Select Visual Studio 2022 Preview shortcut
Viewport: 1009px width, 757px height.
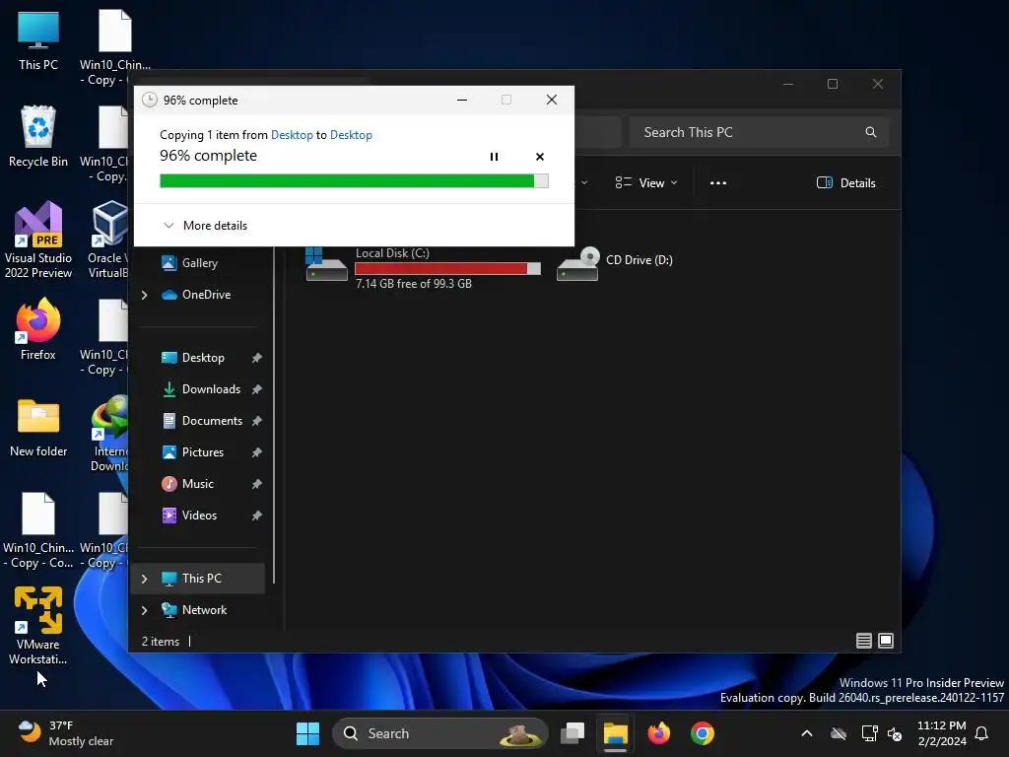38,240
